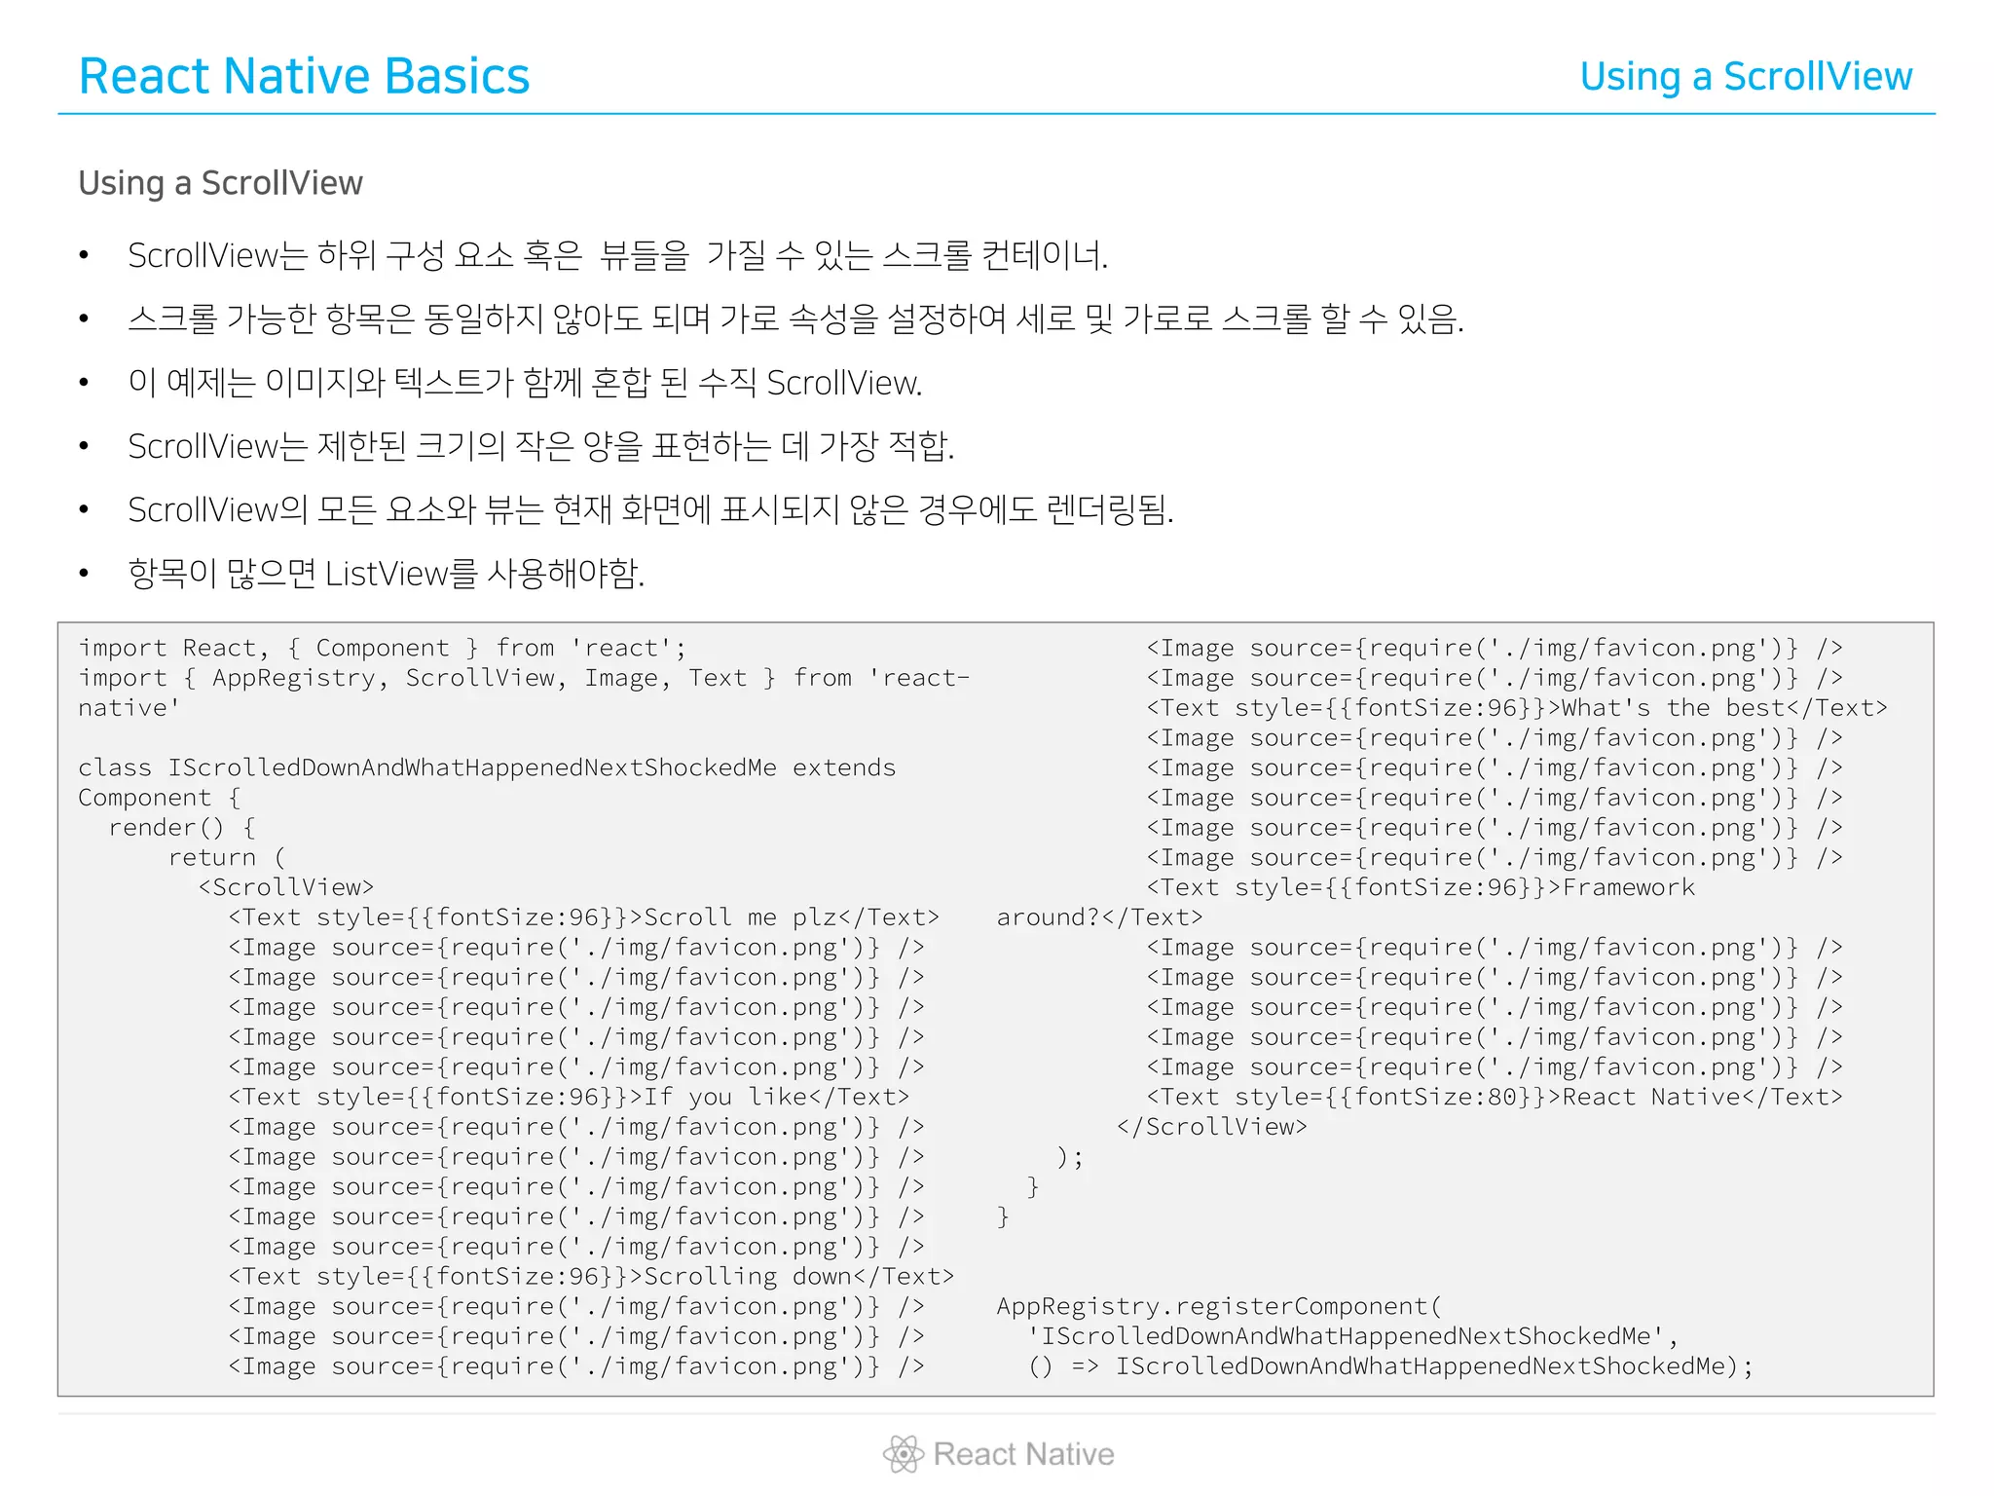Click the bullet starting '이 예제는 이미지와'
The image size is (1994, 1496).
pyautogui.click(x=525, y=383)
